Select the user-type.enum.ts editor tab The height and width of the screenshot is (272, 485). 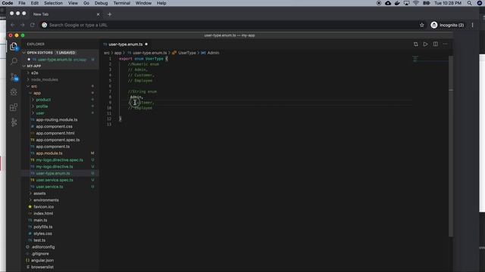tap(125, 44)
